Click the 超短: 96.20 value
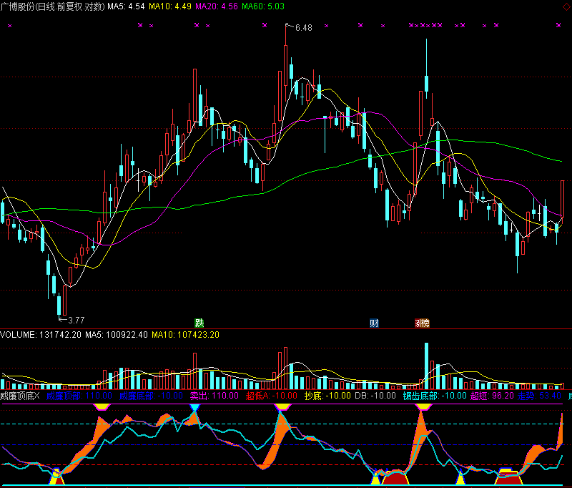 click(492, 396)
